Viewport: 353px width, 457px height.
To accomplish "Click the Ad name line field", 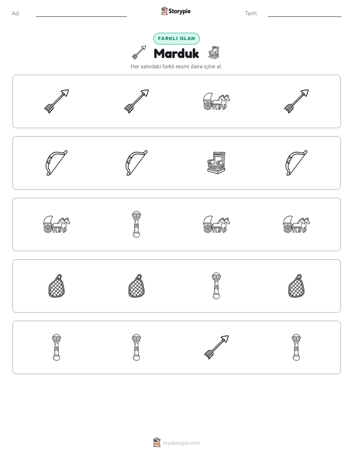I will point(81,14).
